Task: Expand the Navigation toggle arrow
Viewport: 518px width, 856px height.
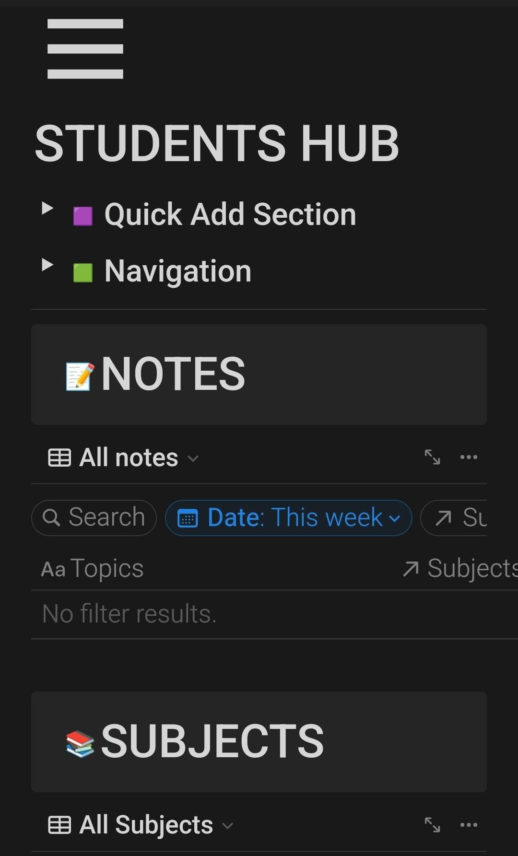Action: (47, 265)
